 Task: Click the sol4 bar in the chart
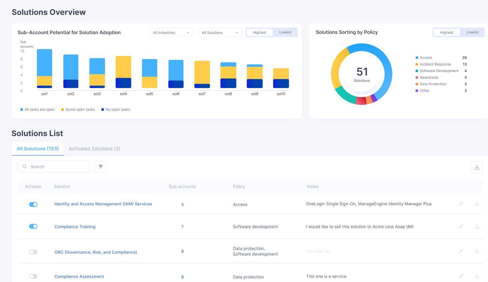123,72
